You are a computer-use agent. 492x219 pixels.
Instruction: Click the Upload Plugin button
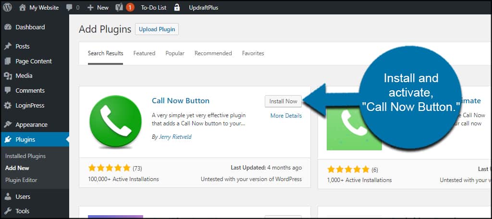coord(157,29)
